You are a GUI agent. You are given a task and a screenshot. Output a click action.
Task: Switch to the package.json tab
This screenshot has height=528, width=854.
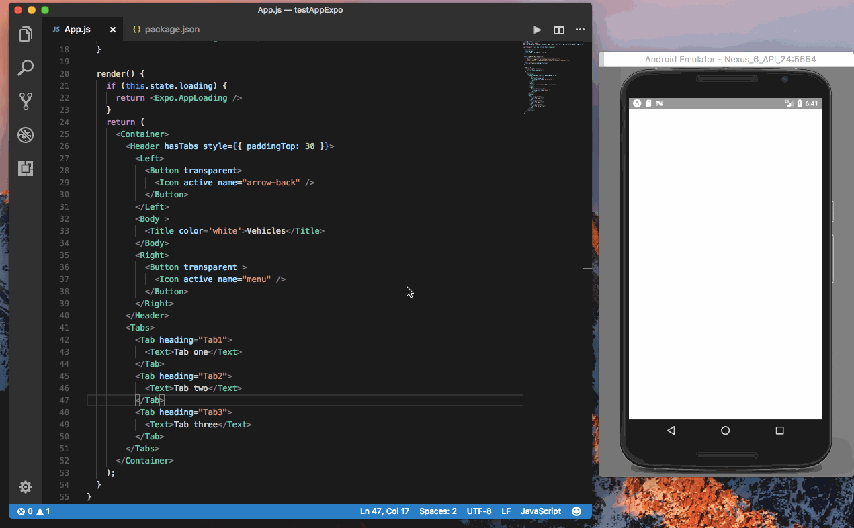[166, 30]
